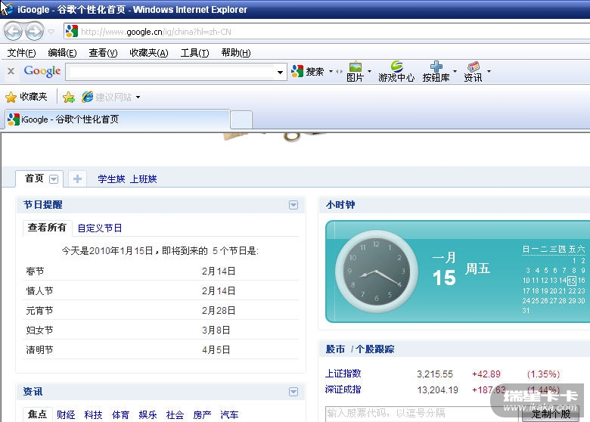Switch to the 社会 news tab
590x422 pixels.
[x=175, y=415]
